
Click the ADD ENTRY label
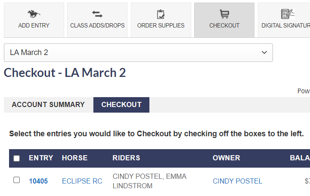point(34,25)
